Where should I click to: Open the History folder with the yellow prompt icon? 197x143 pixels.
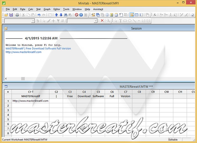(x=112, y=15)
